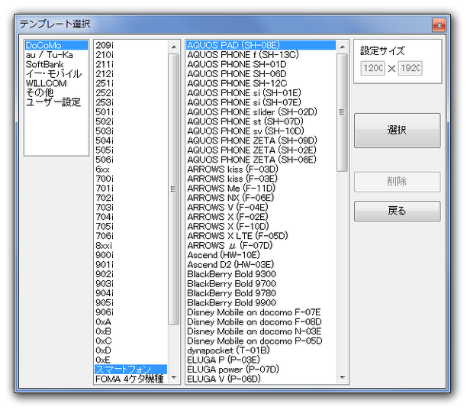
Task: Select BlackBerry Bold 9900
Action: [x=261, y=303]
